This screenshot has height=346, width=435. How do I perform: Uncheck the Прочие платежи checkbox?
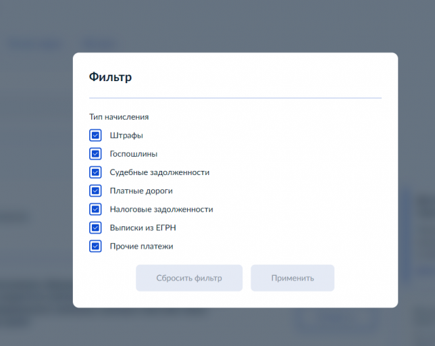coord(95,246)
